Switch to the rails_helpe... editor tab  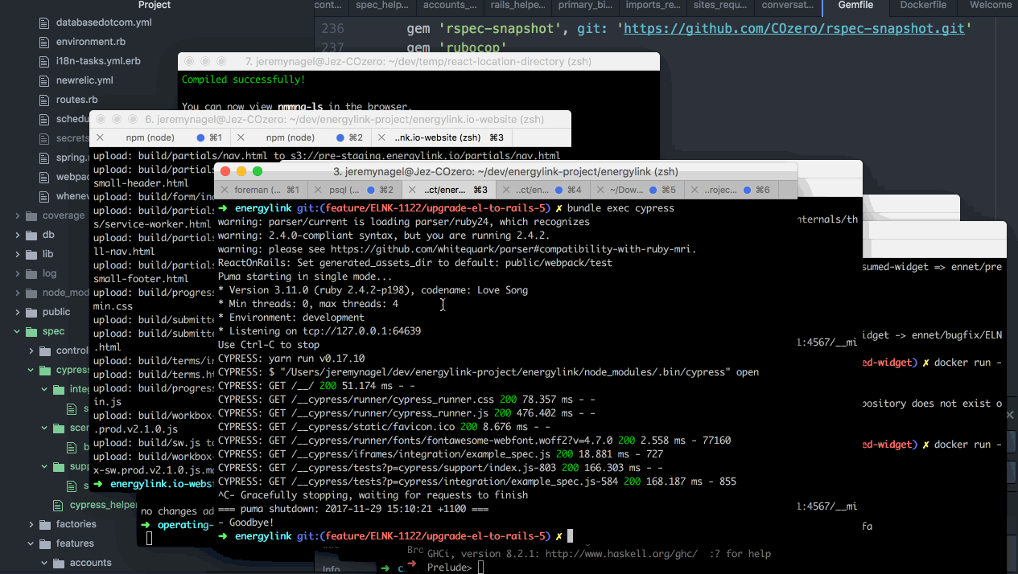[x=517, y=5]
